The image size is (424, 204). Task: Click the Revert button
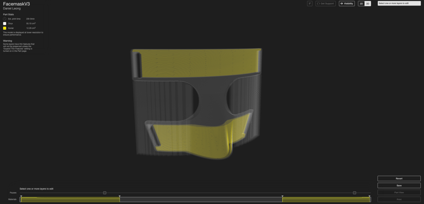coord(399,178)
